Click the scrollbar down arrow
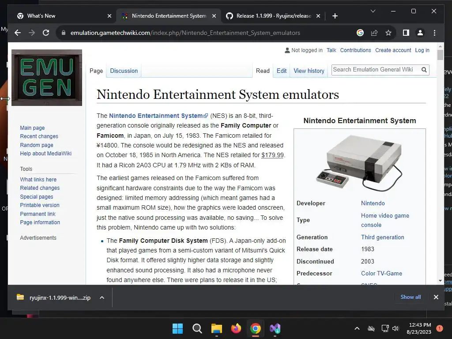Viewport: 452px width, 339px height. pyautogui.click(x=440, y=280)
